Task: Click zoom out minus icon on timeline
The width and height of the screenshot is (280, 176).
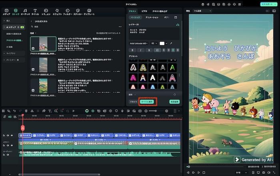Action: click(x=146, y=111)
